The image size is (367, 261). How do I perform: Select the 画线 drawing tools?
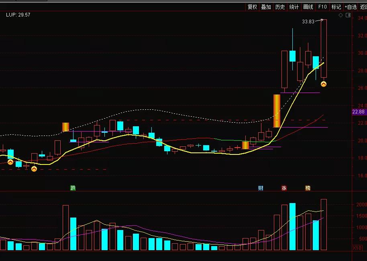pos(308,7)
